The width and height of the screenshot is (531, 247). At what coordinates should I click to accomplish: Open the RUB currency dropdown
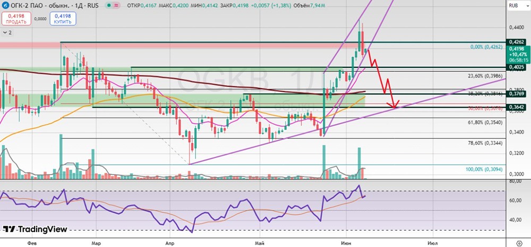(x=519, y=5)
